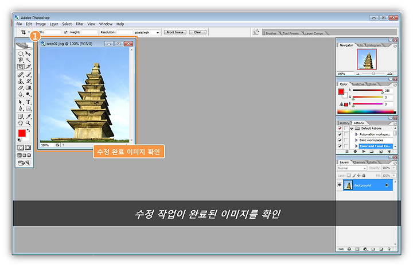The width and height of the screenshot is (413, 267).
Task: Open the Crop tool preset picker arrow
Action: pyautogui.click(x=29, y=32)
